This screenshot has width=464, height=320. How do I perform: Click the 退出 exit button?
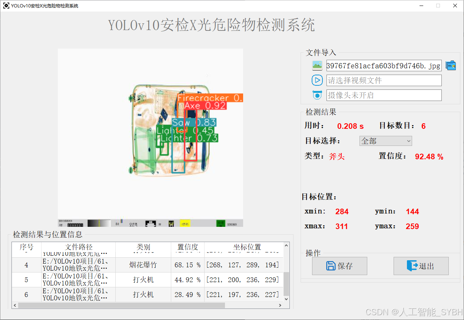point(421,266)
